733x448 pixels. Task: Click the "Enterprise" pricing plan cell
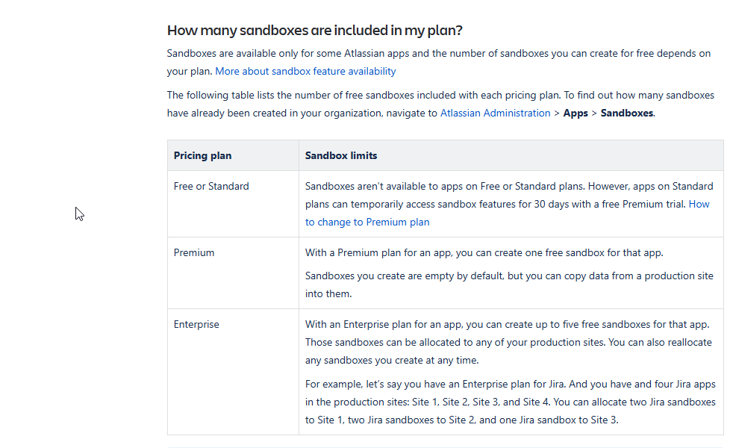tap(196, 325)
